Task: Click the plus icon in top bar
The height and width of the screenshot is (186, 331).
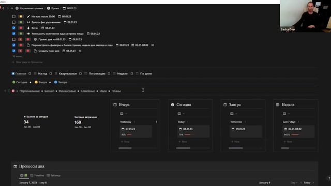Action: [12, 8]
